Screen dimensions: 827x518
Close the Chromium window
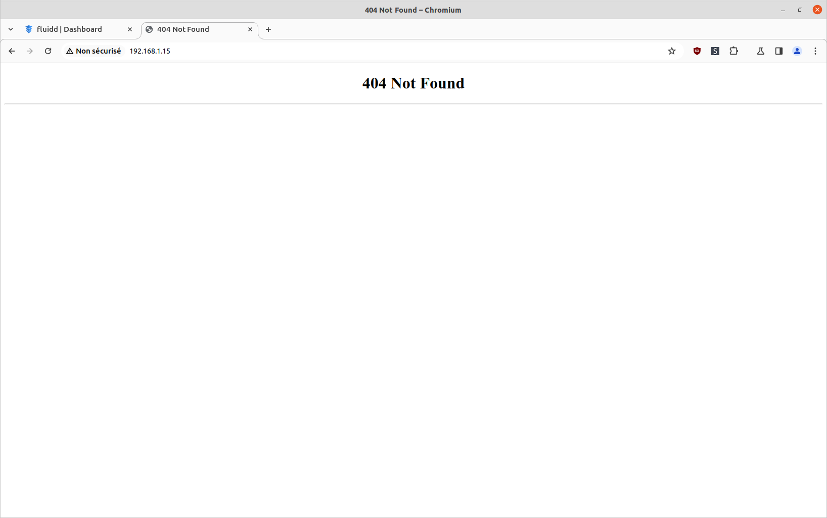tap(817, 10)
